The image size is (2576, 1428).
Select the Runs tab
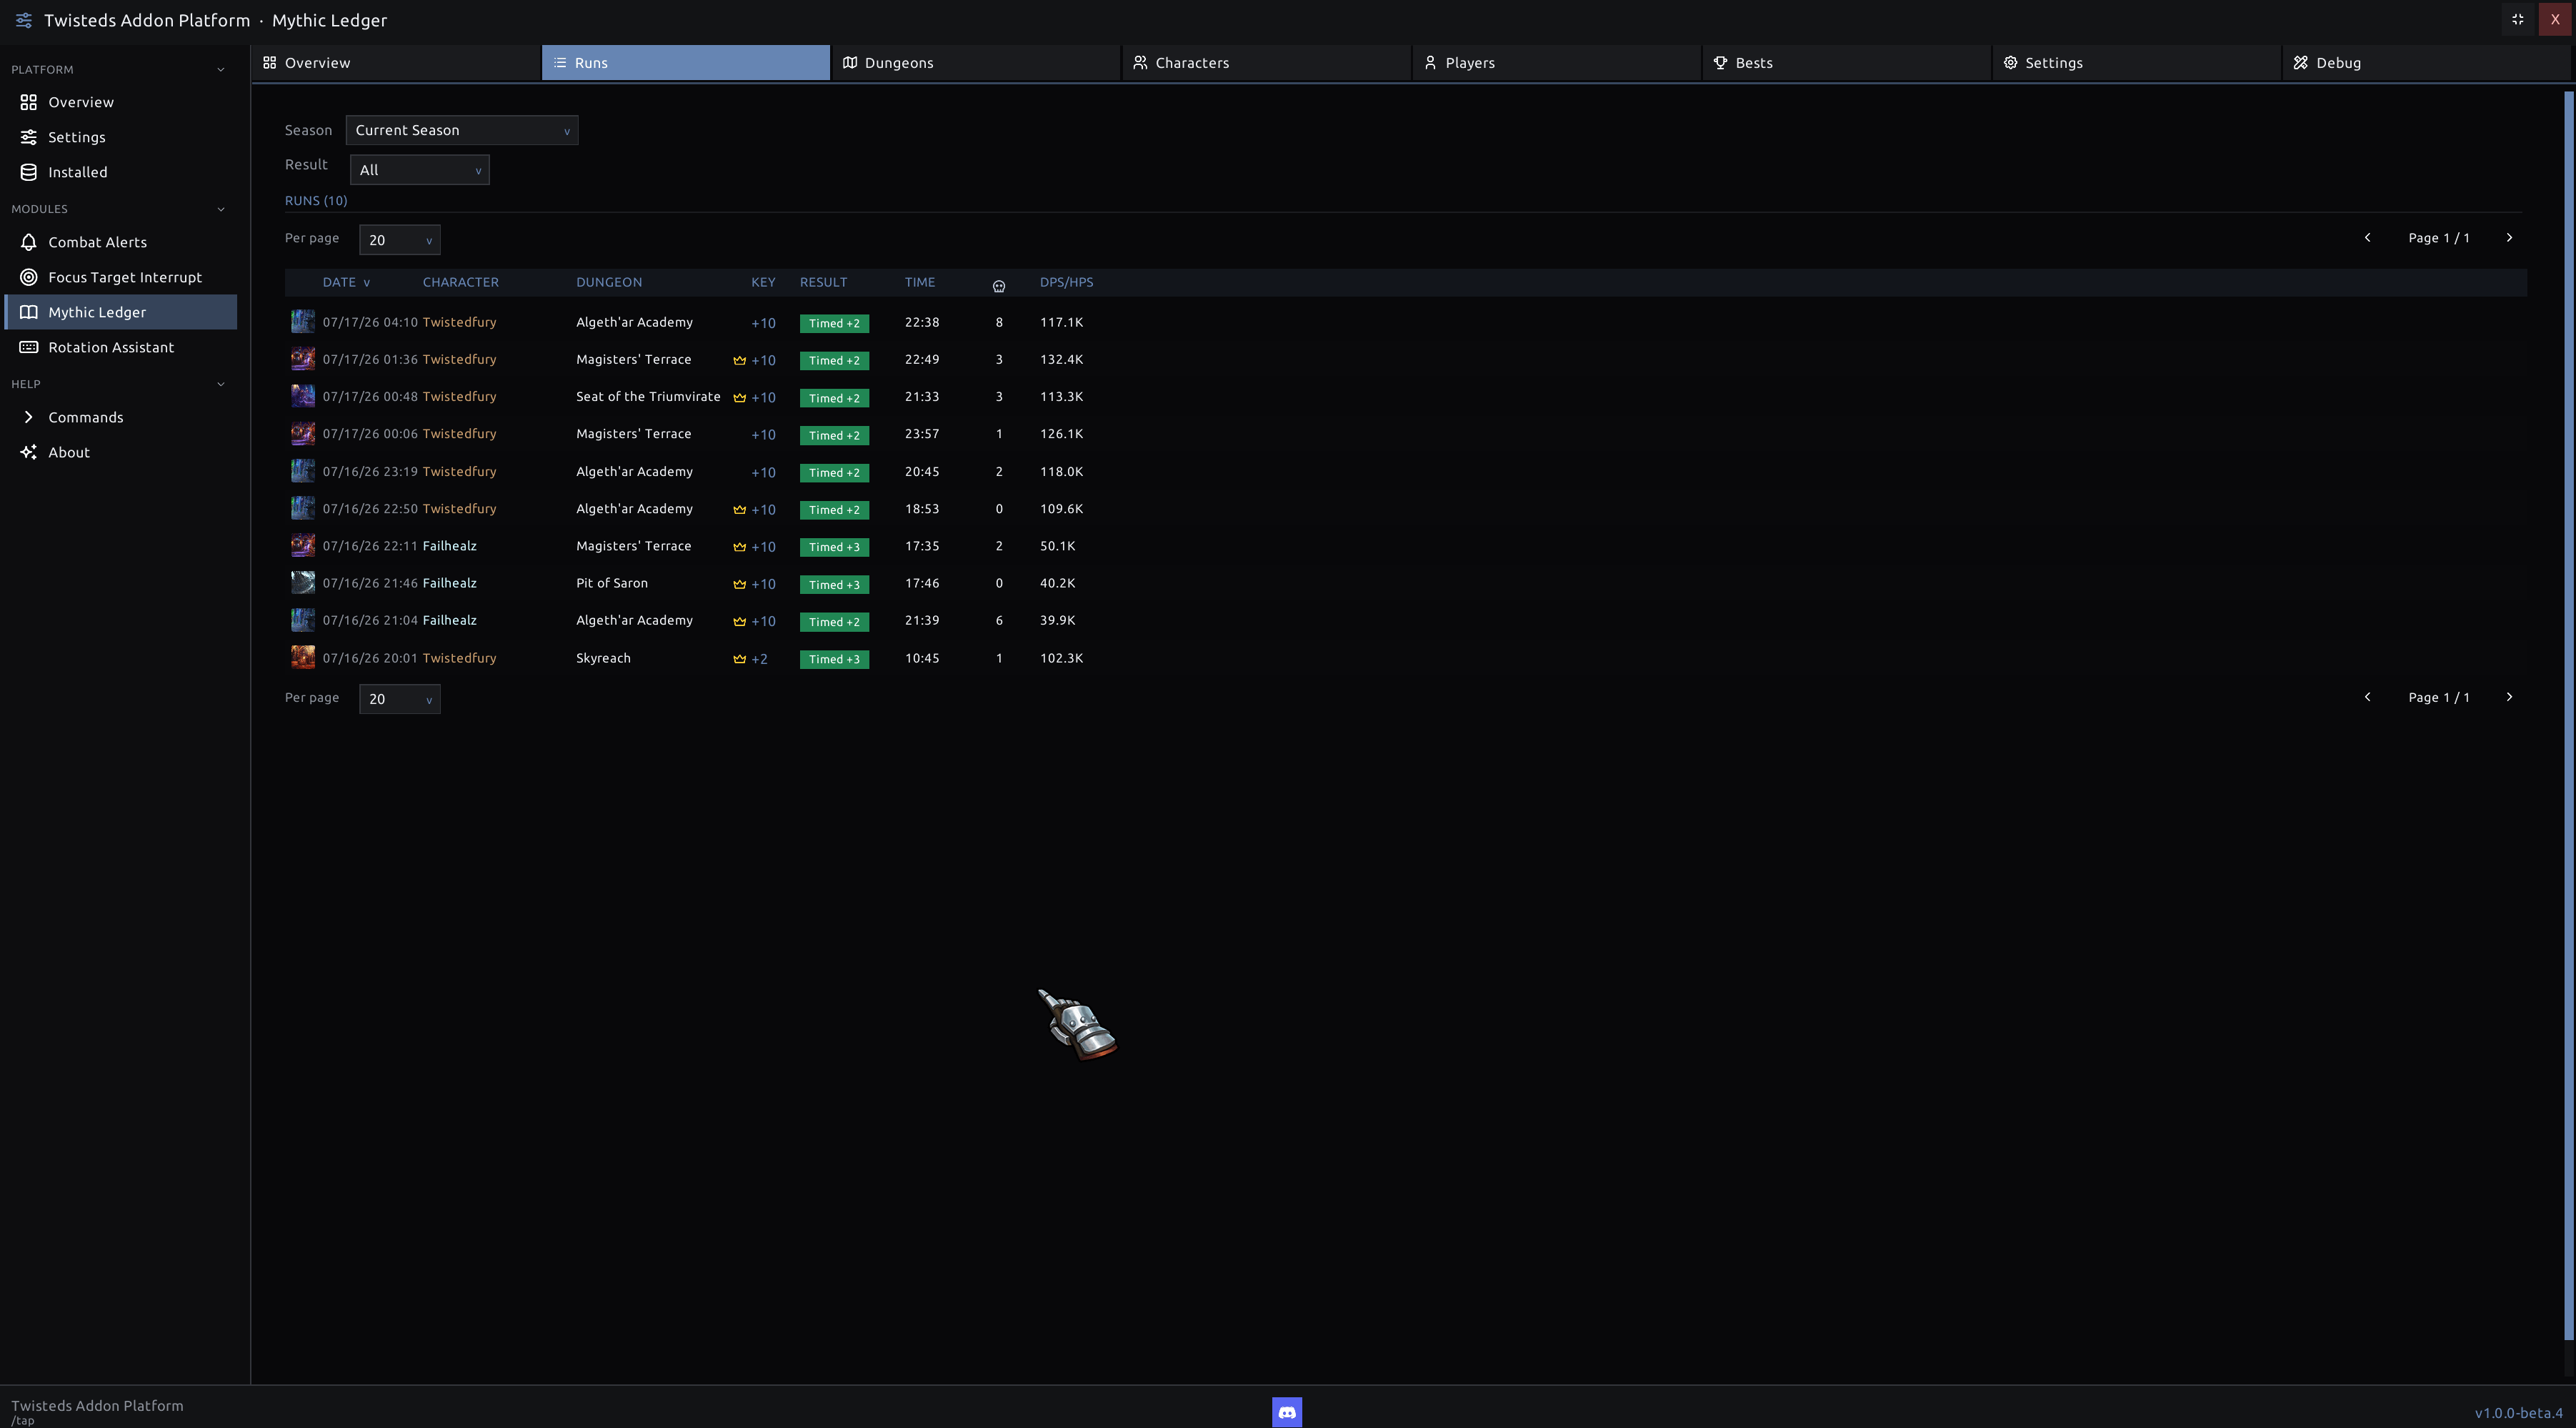coord(686,62)
